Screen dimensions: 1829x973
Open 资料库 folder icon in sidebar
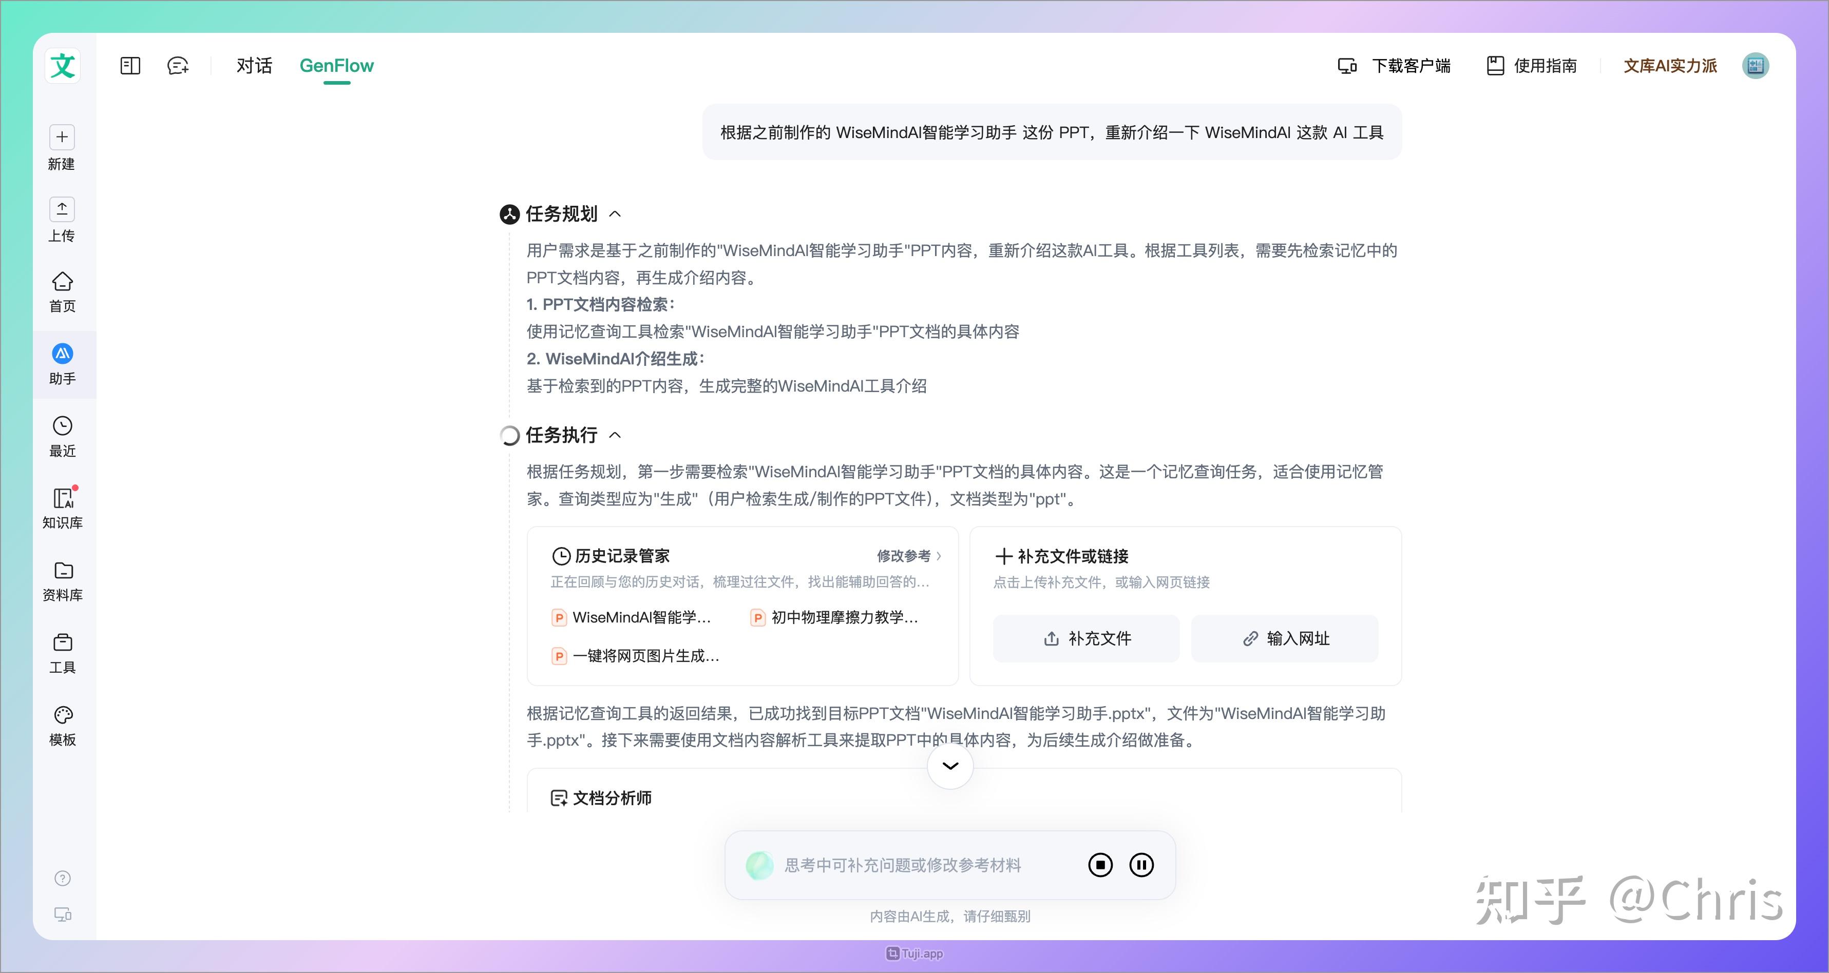(62, 571)
